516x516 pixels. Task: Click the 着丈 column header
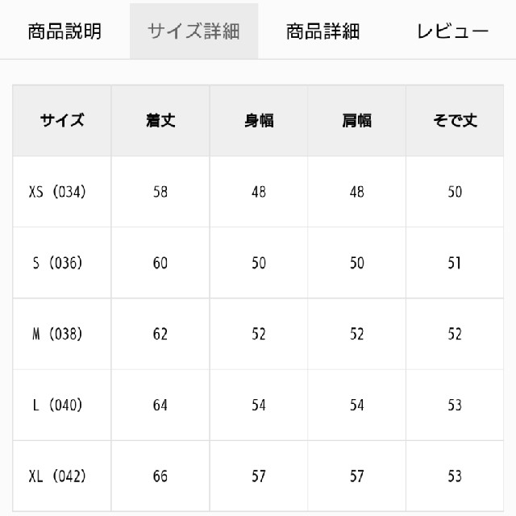(160, 120)
